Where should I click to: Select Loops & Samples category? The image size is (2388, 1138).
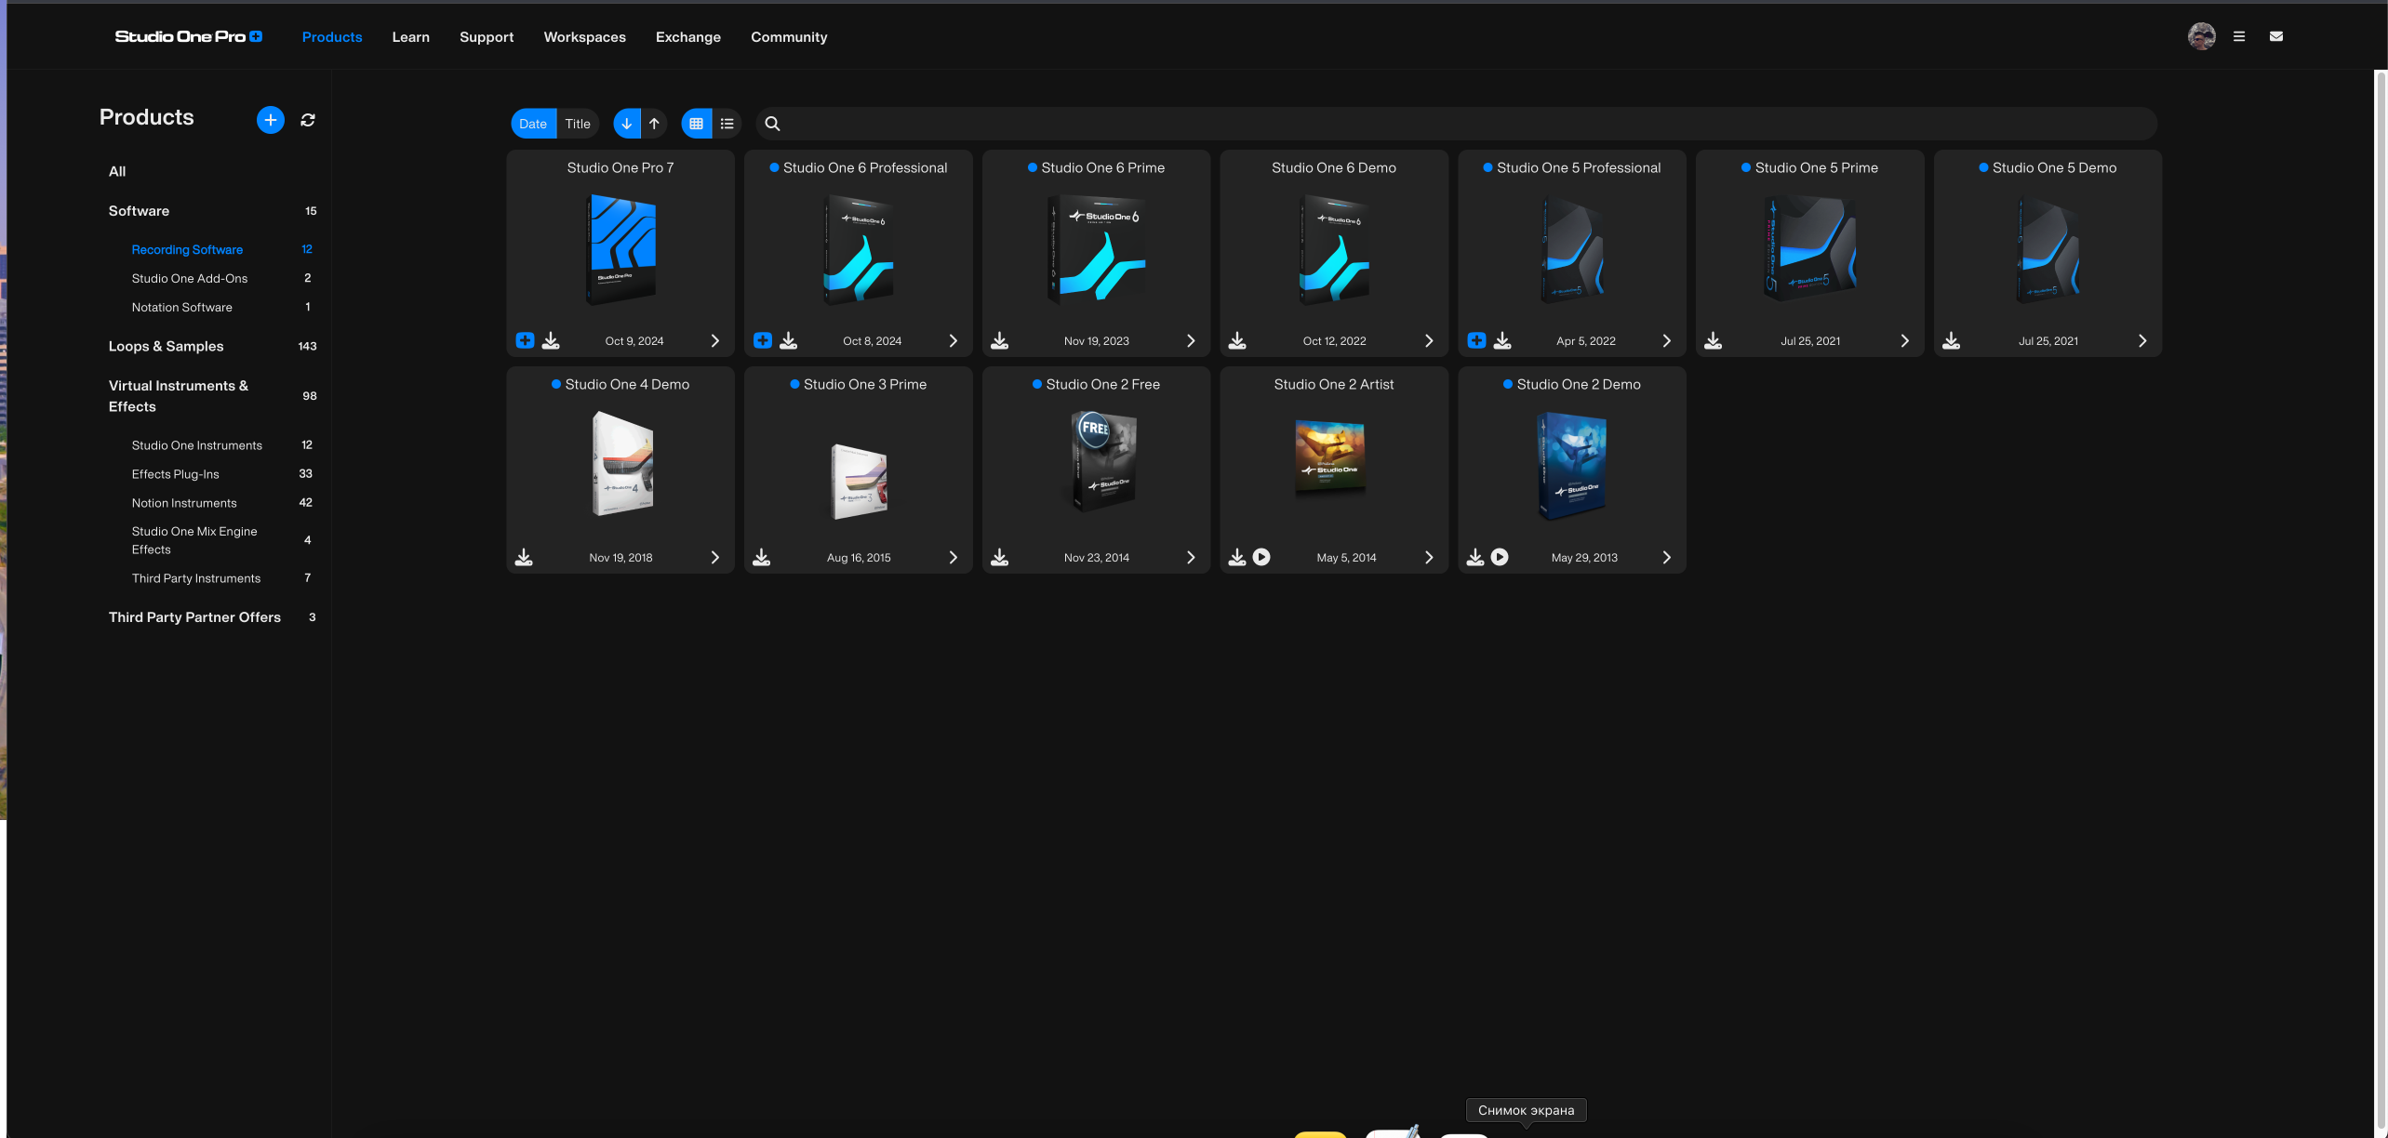point(166,346)
